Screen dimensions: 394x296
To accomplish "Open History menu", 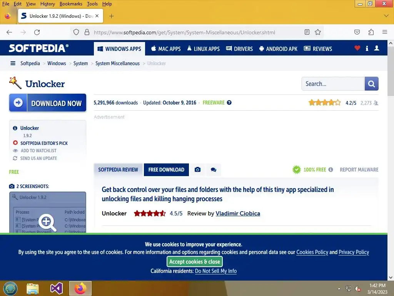I will (47, 4).
